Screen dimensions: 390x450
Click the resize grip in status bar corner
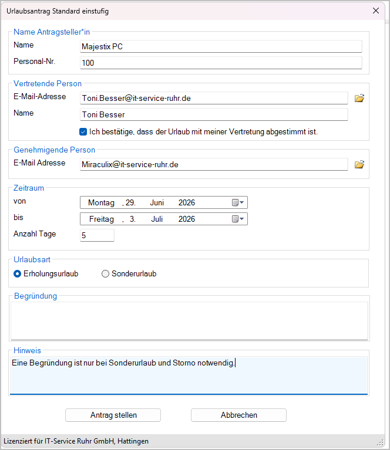[380, 442]
